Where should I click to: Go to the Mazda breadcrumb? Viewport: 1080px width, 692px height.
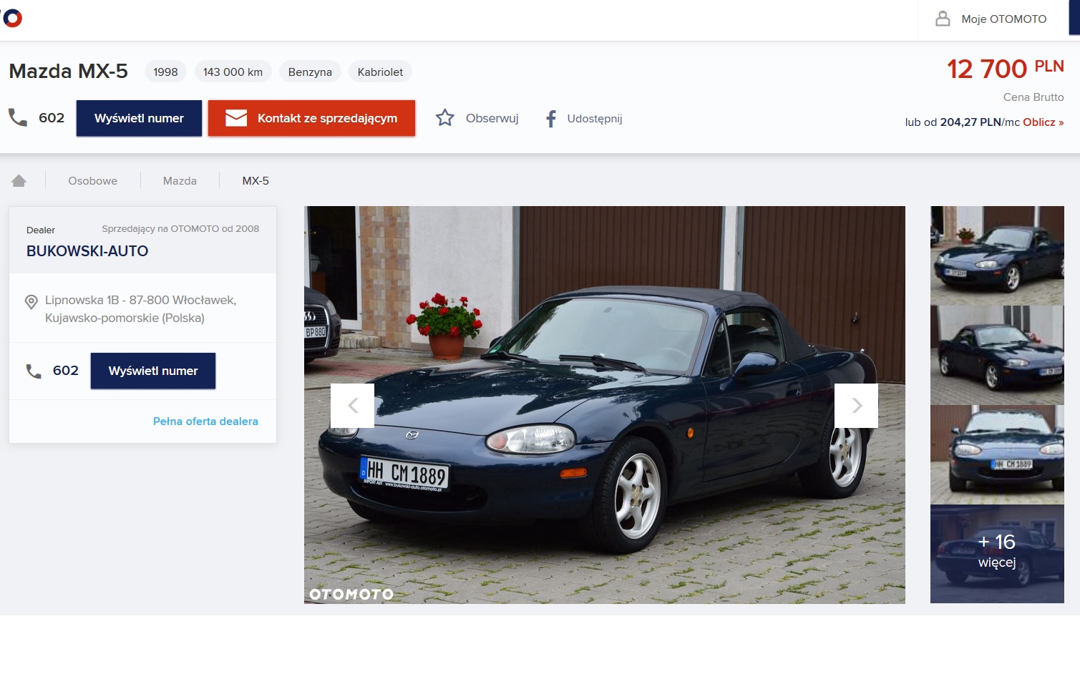pyautogui.click(x=180, y=181)
